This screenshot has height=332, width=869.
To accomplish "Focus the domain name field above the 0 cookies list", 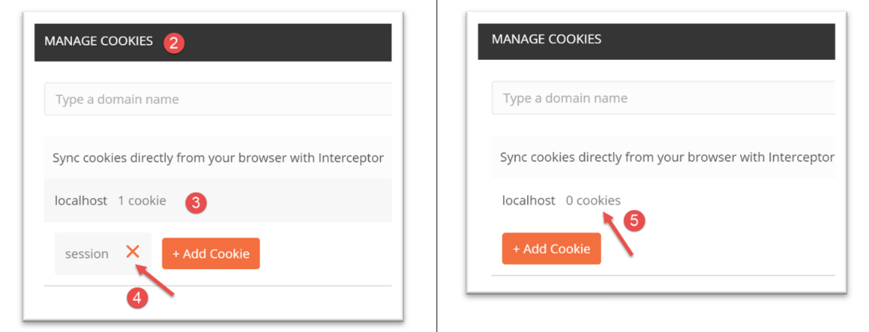I will [662, 98].
